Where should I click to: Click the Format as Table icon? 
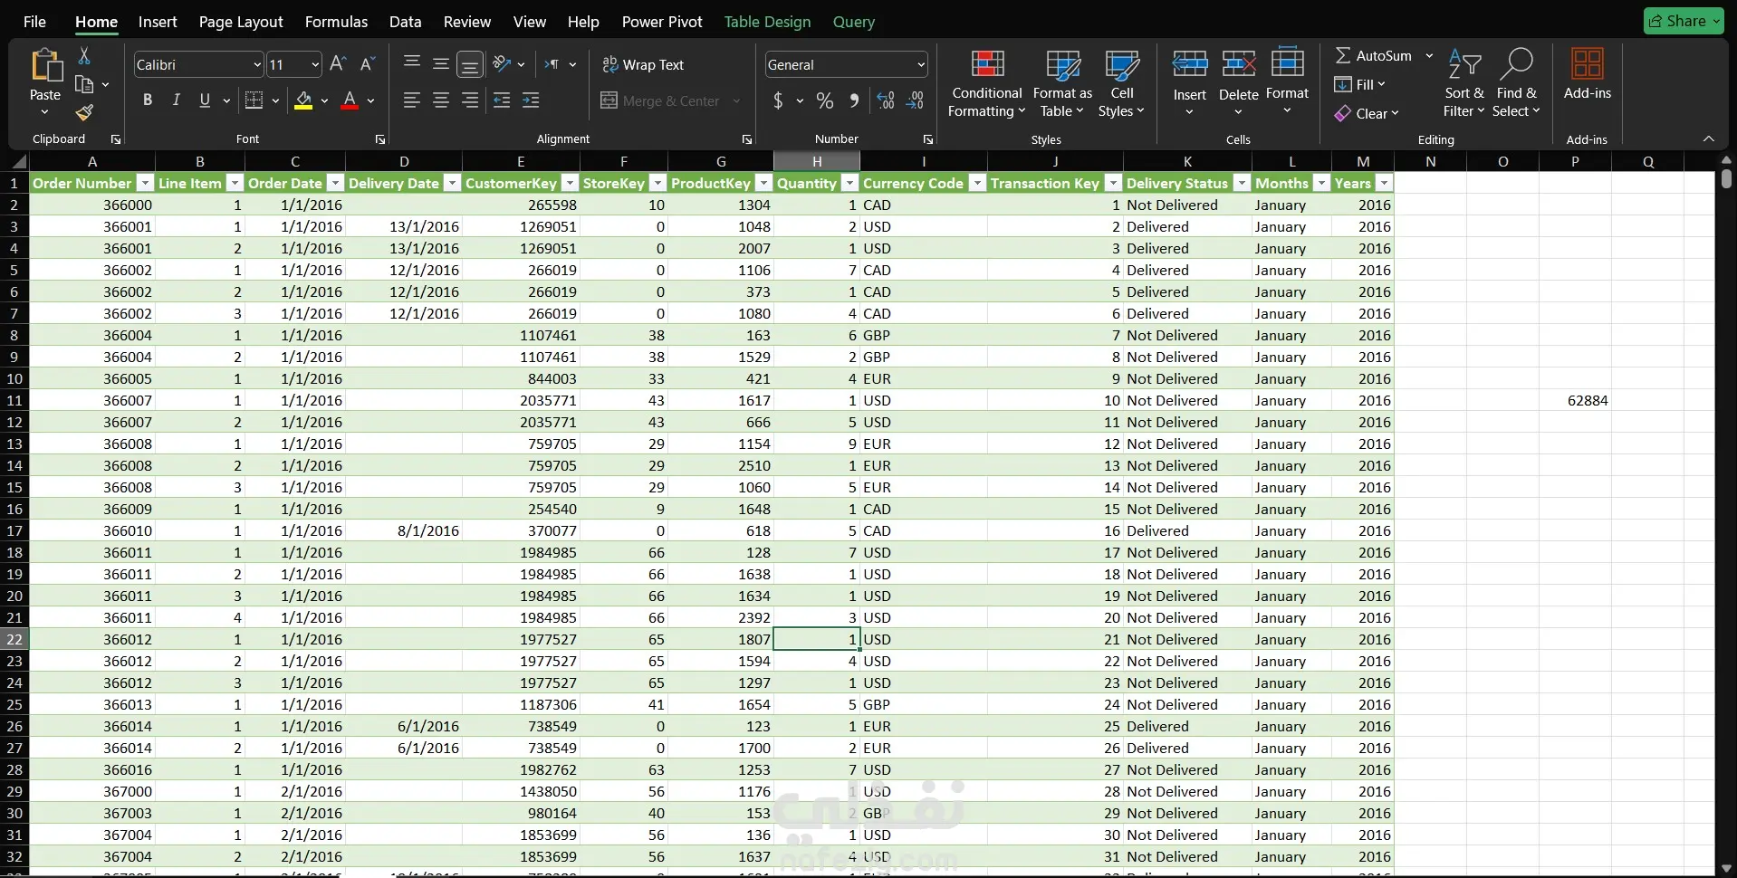coord(1062,66)
